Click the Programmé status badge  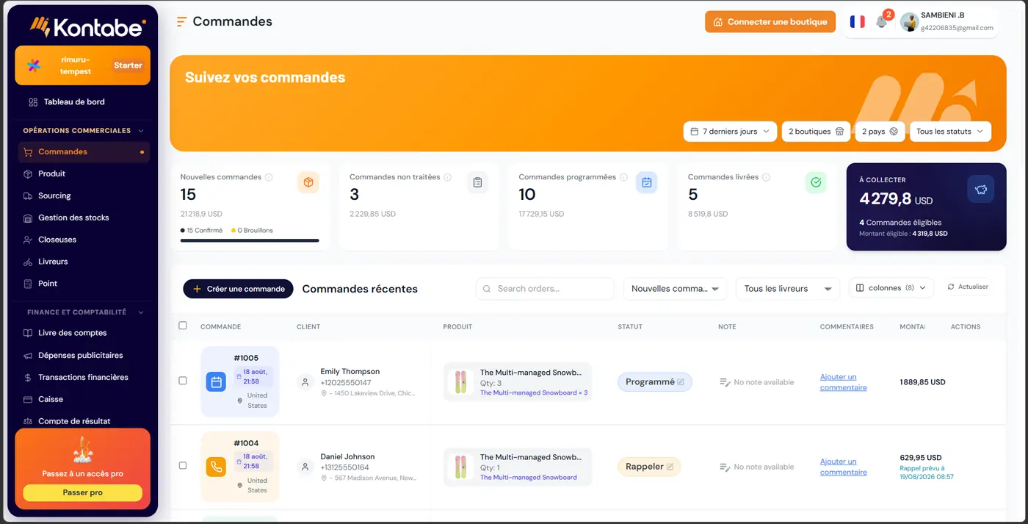click(655, 382)
